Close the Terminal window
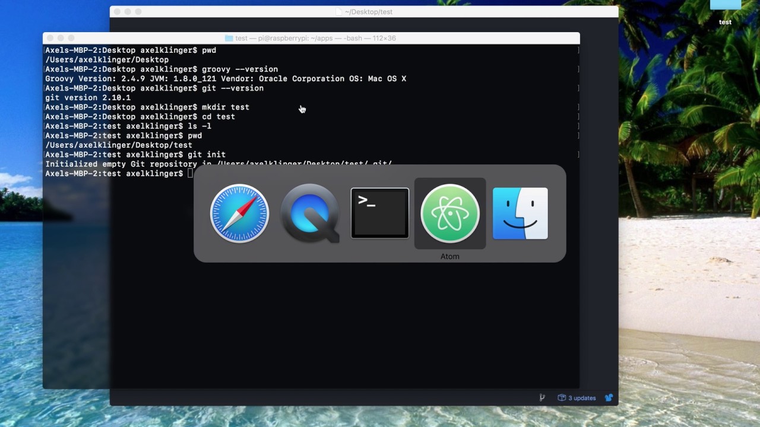 click(x=50, y=38)
